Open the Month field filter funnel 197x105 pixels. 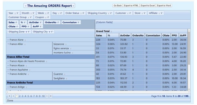33,13
